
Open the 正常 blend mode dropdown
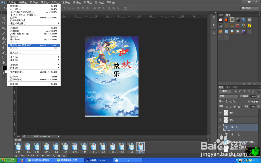coord(228,96)
